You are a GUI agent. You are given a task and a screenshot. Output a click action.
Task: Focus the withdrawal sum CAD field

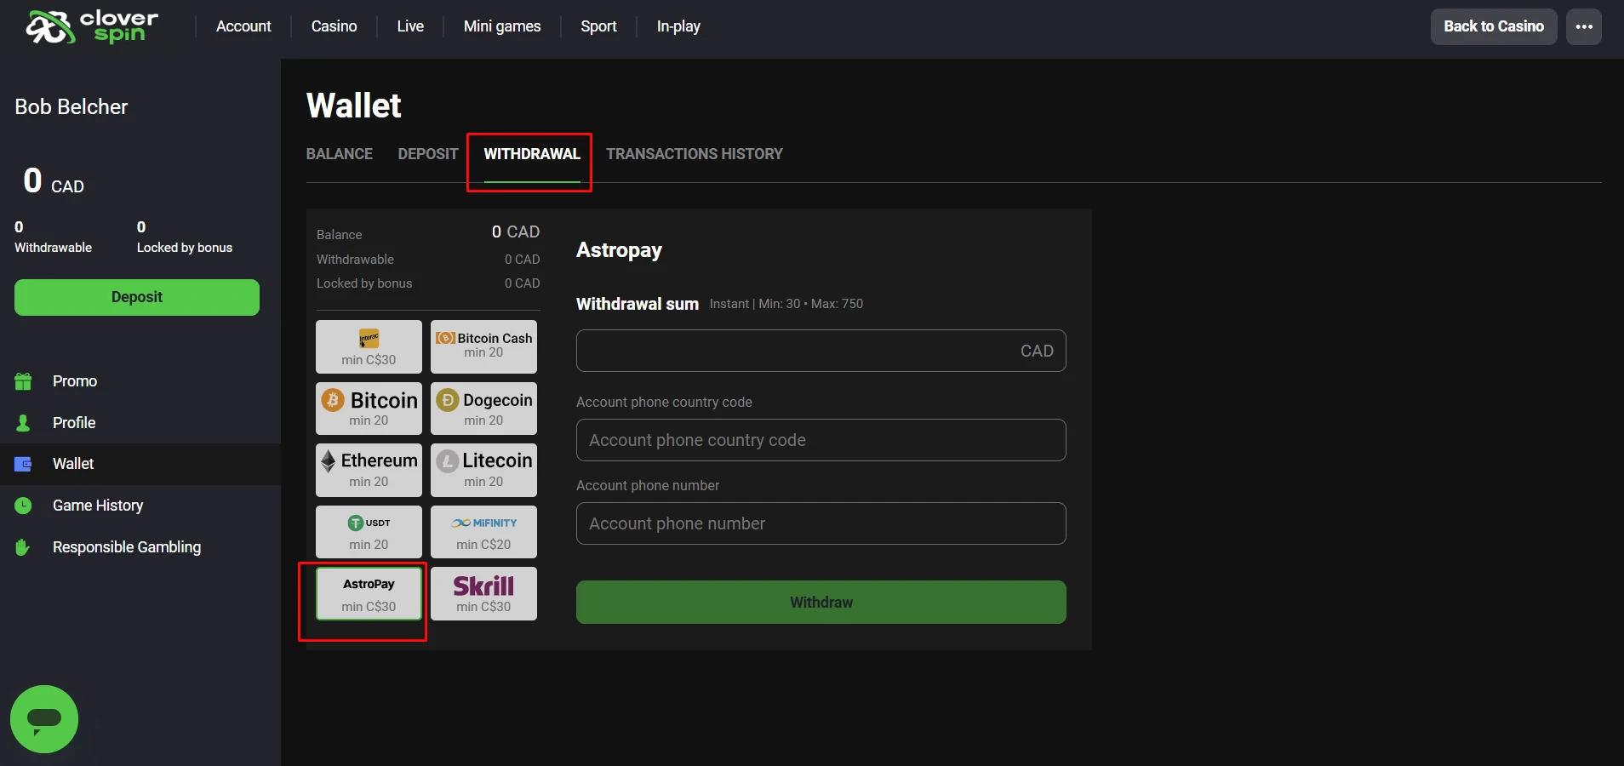point(821,351)
